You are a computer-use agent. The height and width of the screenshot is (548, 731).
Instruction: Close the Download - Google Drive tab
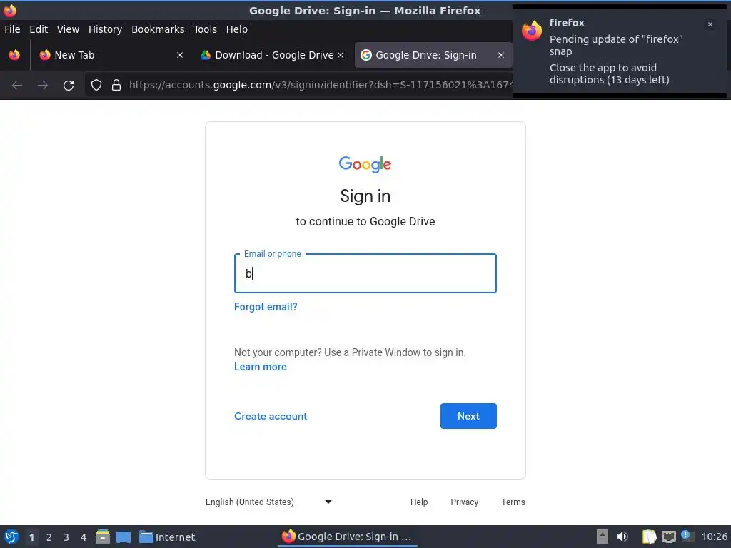341,55
